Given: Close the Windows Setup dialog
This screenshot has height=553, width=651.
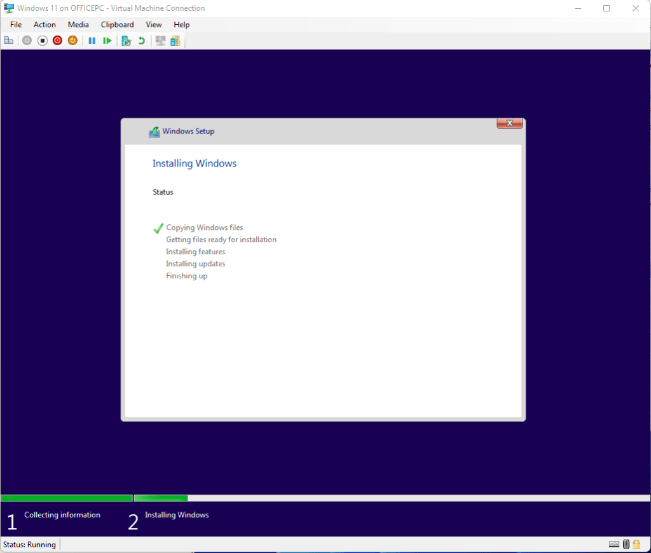Looking at the screenshot, I should click(x=509, y=123).
